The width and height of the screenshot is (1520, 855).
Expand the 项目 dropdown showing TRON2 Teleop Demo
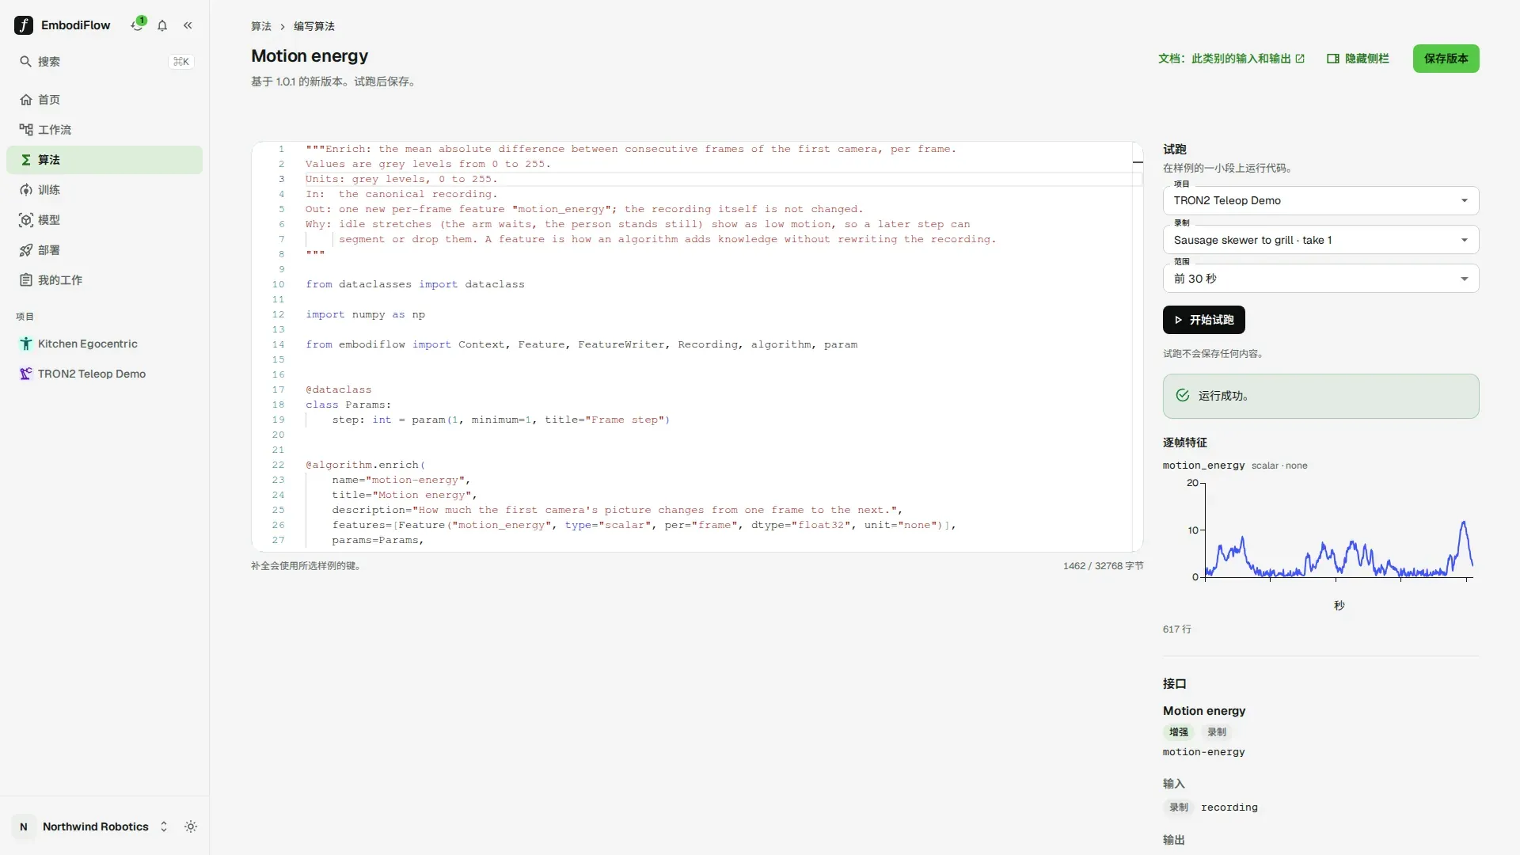(1320, 200)
